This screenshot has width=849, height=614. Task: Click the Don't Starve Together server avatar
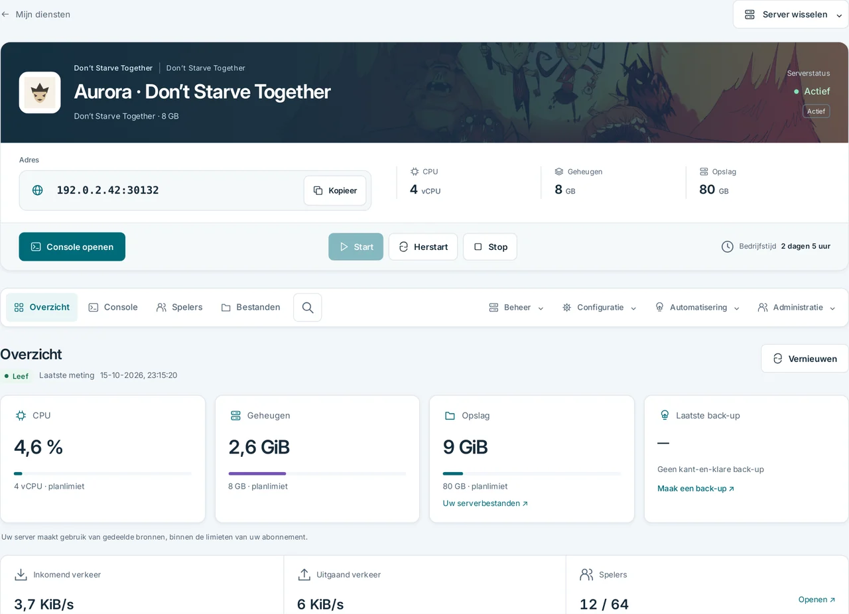coord(40,92)
